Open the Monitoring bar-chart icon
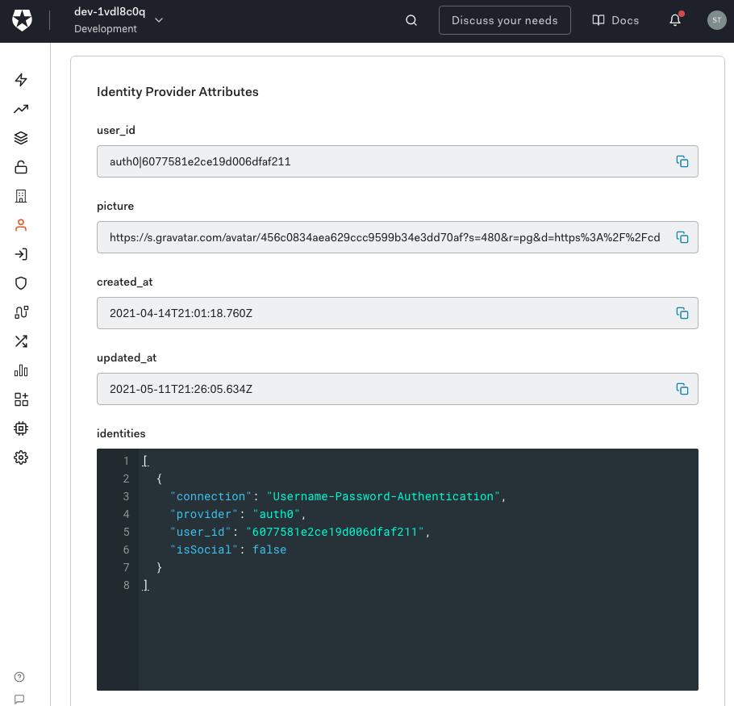Screen dimensions: 734x706 pos(20,370)
